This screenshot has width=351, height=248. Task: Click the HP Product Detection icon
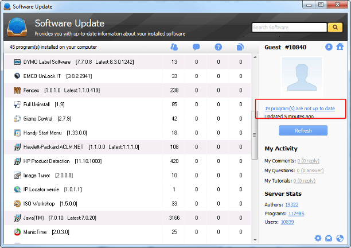pos(17,161)
